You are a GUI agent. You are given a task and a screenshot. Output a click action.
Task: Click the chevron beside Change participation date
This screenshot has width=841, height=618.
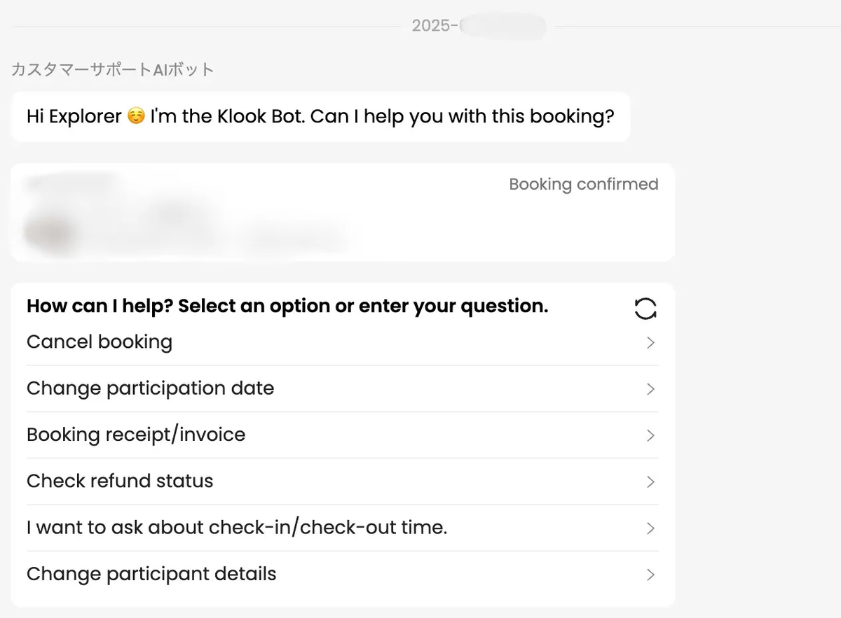(x=650, y=389)
